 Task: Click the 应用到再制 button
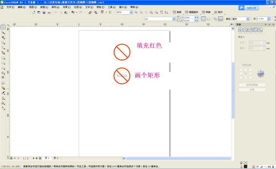(252, 84)
